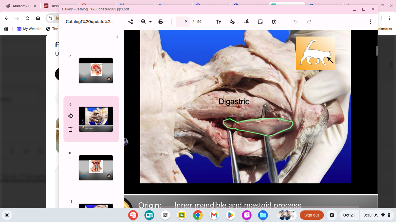Click the Sign out button in shelf

[x=312, y=215]
